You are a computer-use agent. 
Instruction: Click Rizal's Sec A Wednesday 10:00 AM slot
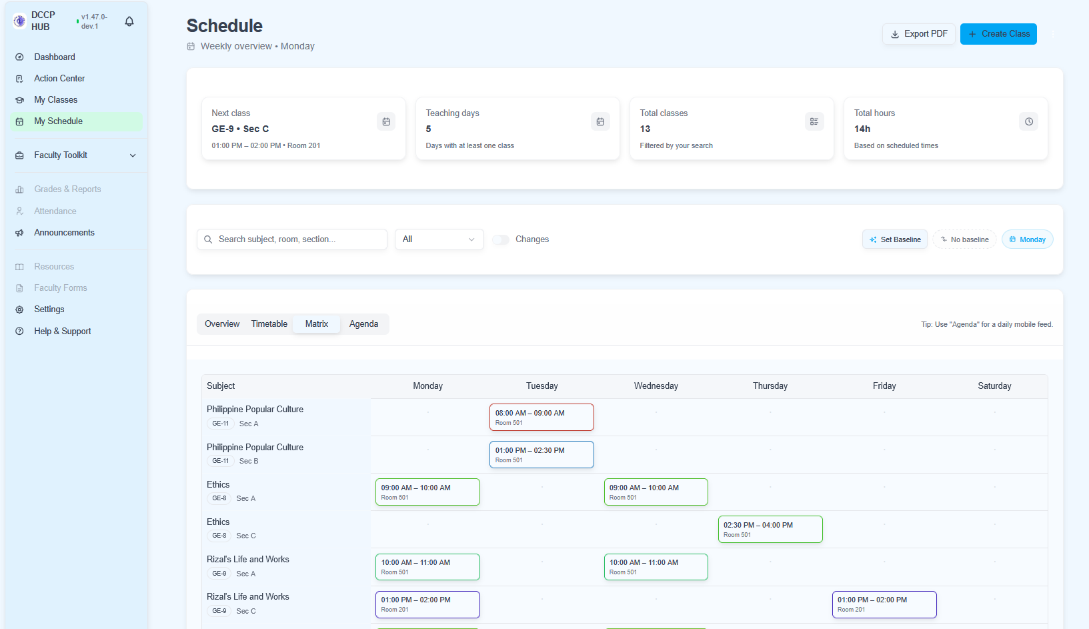656,567
